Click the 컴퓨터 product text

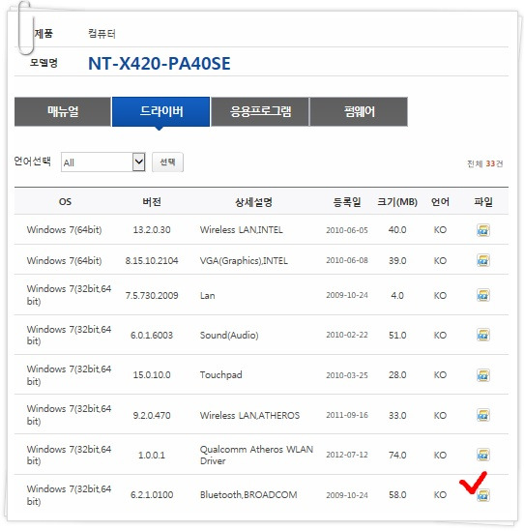point(102,34)
